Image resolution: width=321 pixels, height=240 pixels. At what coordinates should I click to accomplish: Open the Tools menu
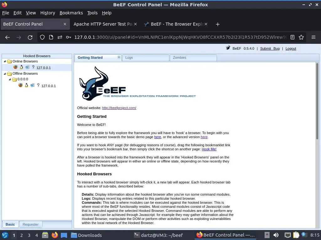pos(92,13)
